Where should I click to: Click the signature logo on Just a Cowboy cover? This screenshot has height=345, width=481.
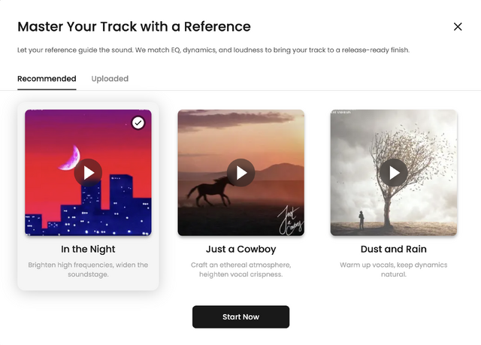(287, 219)
